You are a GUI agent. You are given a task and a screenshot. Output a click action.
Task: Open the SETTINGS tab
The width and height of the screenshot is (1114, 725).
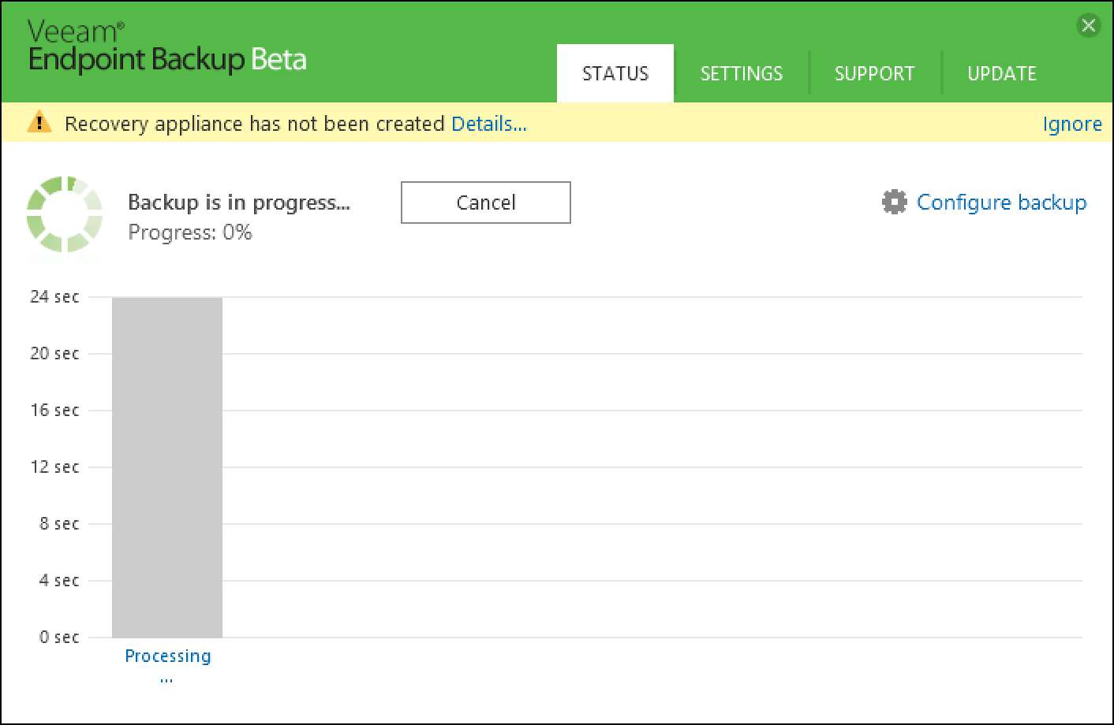(742, 73)
